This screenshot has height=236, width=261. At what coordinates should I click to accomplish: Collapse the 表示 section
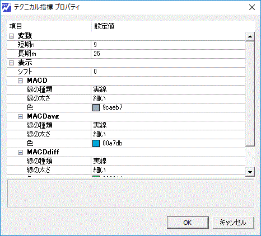coord(11,63)
